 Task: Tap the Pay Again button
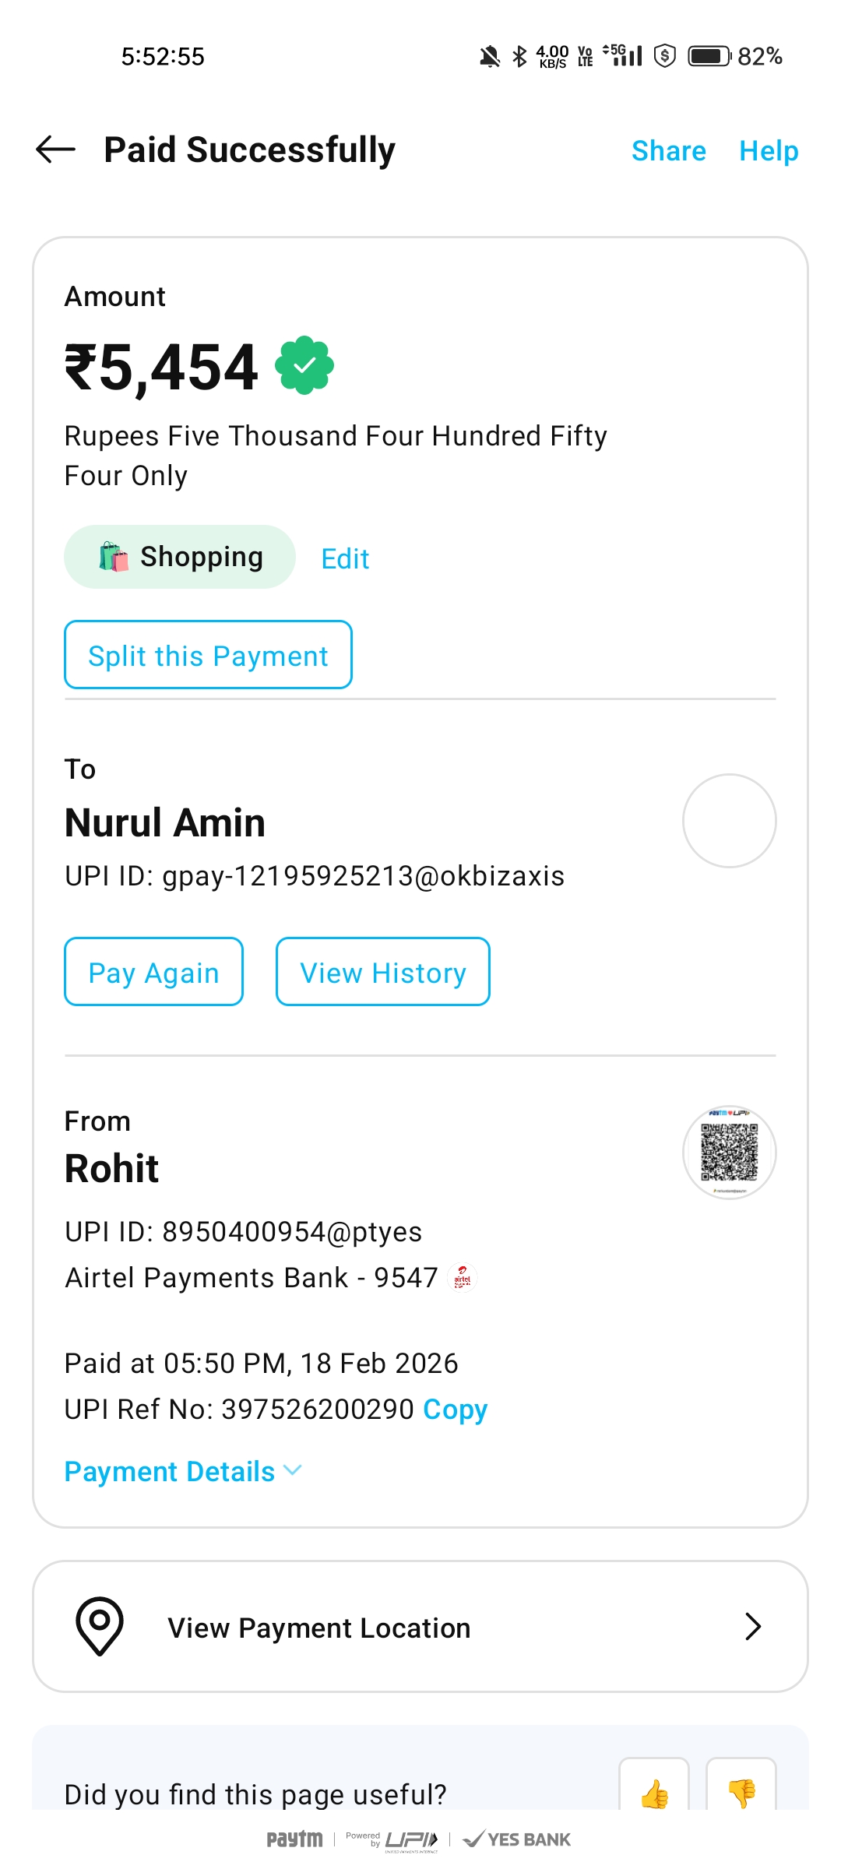pos(153,972)
